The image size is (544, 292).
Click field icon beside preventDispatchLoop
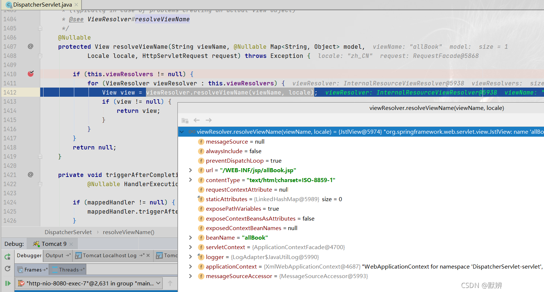pos(201,161)
